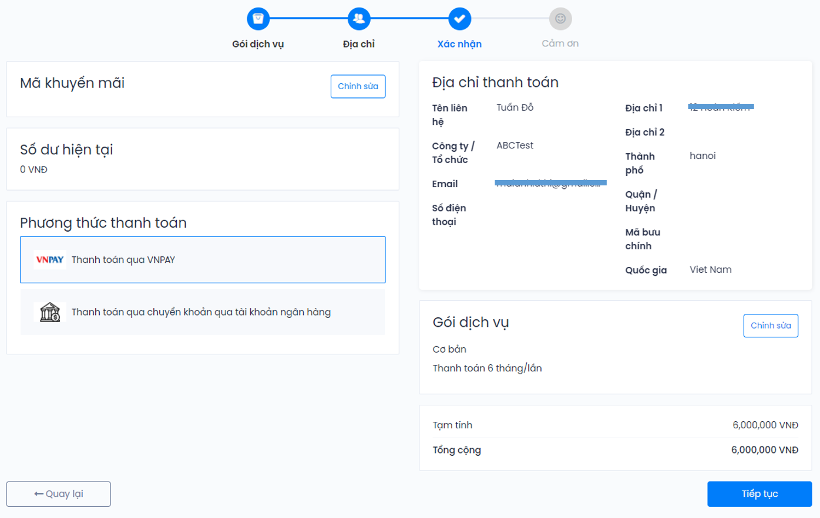Open the Gói dịch vụ step label
The width and height of the screenshot is (820, 518).
tap(258, 44)
